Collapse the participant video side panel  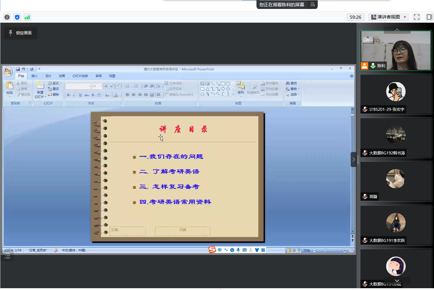coord(353,159)
